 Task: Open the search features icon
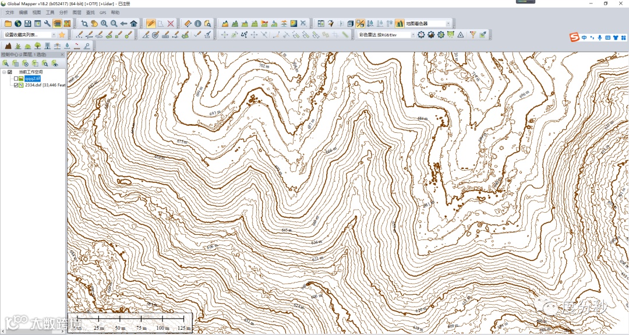tap(207, 24)
